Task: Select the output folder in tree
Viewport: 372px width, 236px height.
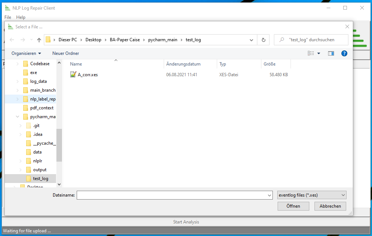Action: (36, 170)
